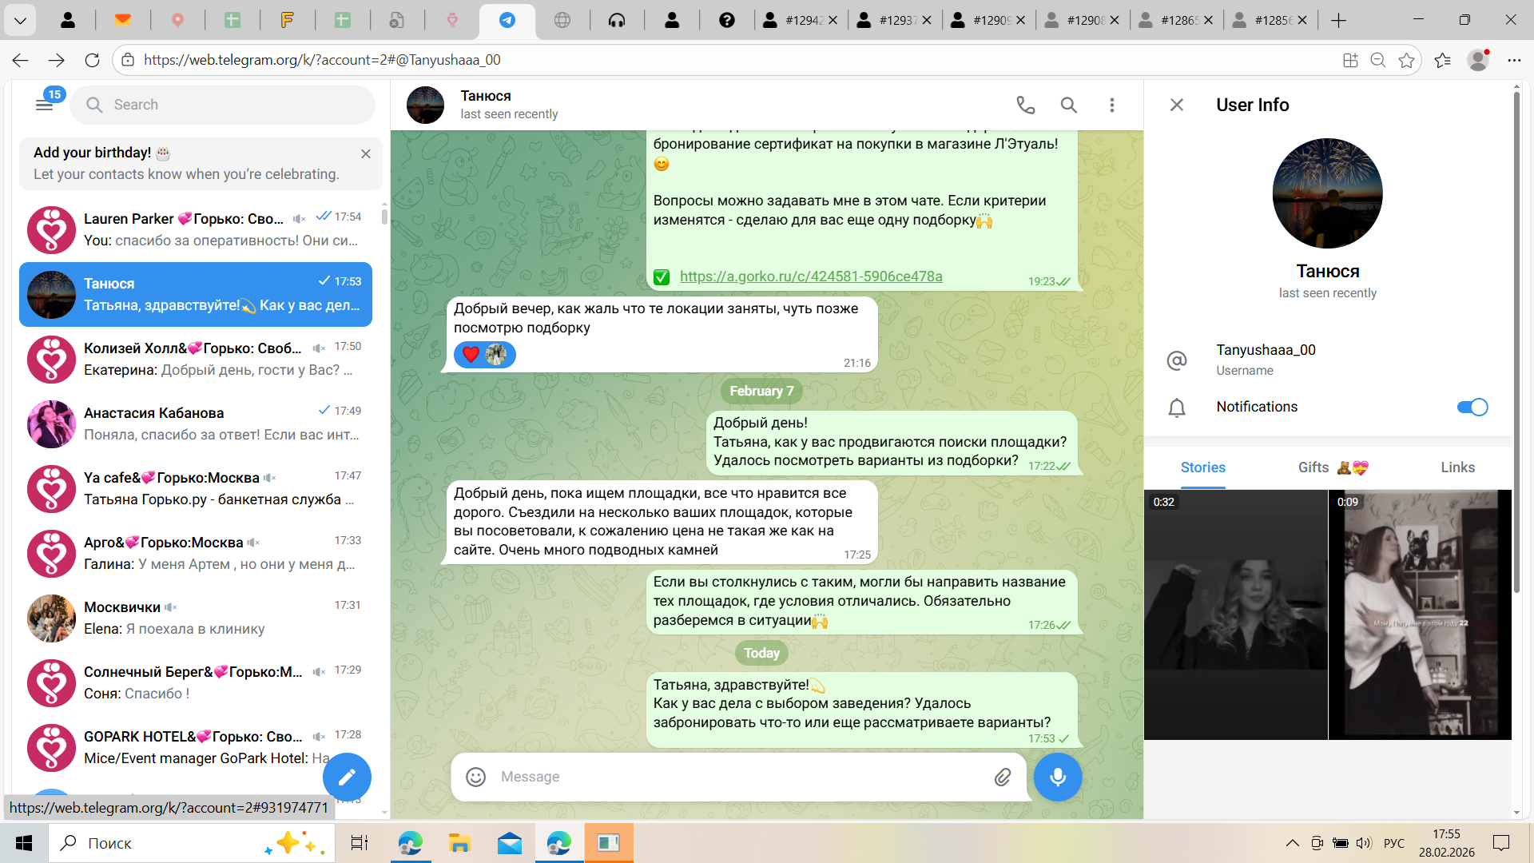Viewport: 1534px width, 863px height.
Task: Expand the browser tab list chevron
Action: [x=20, y=20]
